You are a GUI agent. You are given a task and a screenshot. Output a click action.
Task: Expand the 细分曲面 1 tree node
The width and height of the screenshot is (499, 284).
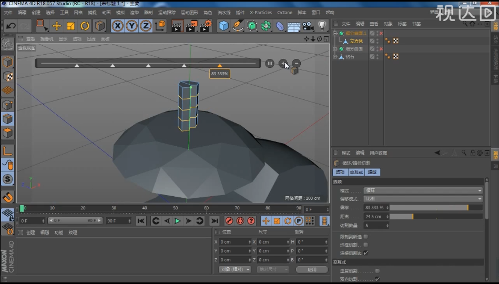click(335, 33)
